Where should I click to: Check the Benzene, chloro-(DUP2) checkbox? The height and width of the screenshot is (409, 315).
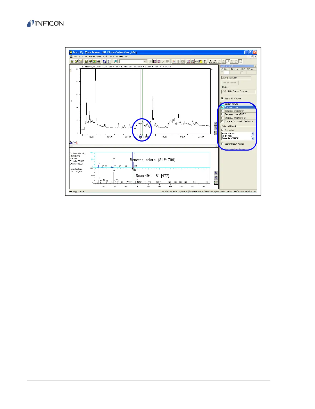222,114
